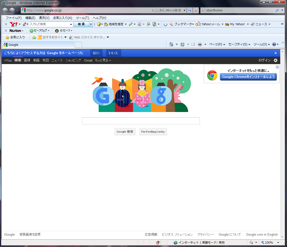Viewport: 287px width, 247px height.
Task: Expand Norton セーフウェブ dropdown
Action: 48,31
